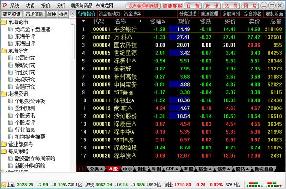Click document icon beside 专题研究
This screenshot has height=189, width=286.
coord(10,87)
